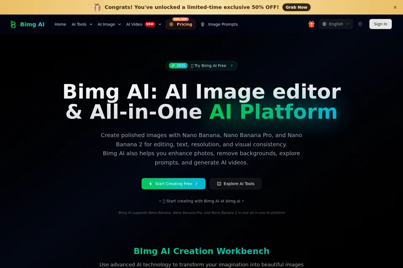
Task: Toggle light theme with the sun icon
Action: point(360,24)
